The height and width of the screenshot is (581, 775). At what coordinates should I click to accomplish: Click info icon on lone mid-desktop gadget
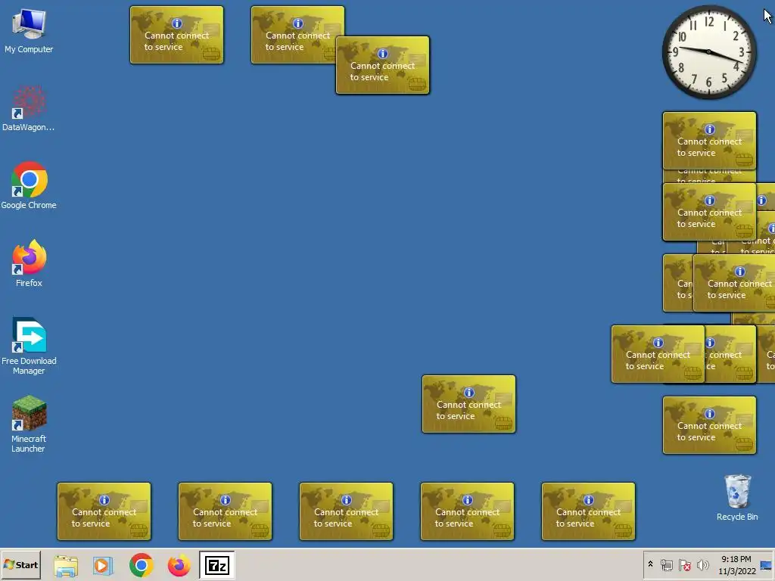[469, 393]
